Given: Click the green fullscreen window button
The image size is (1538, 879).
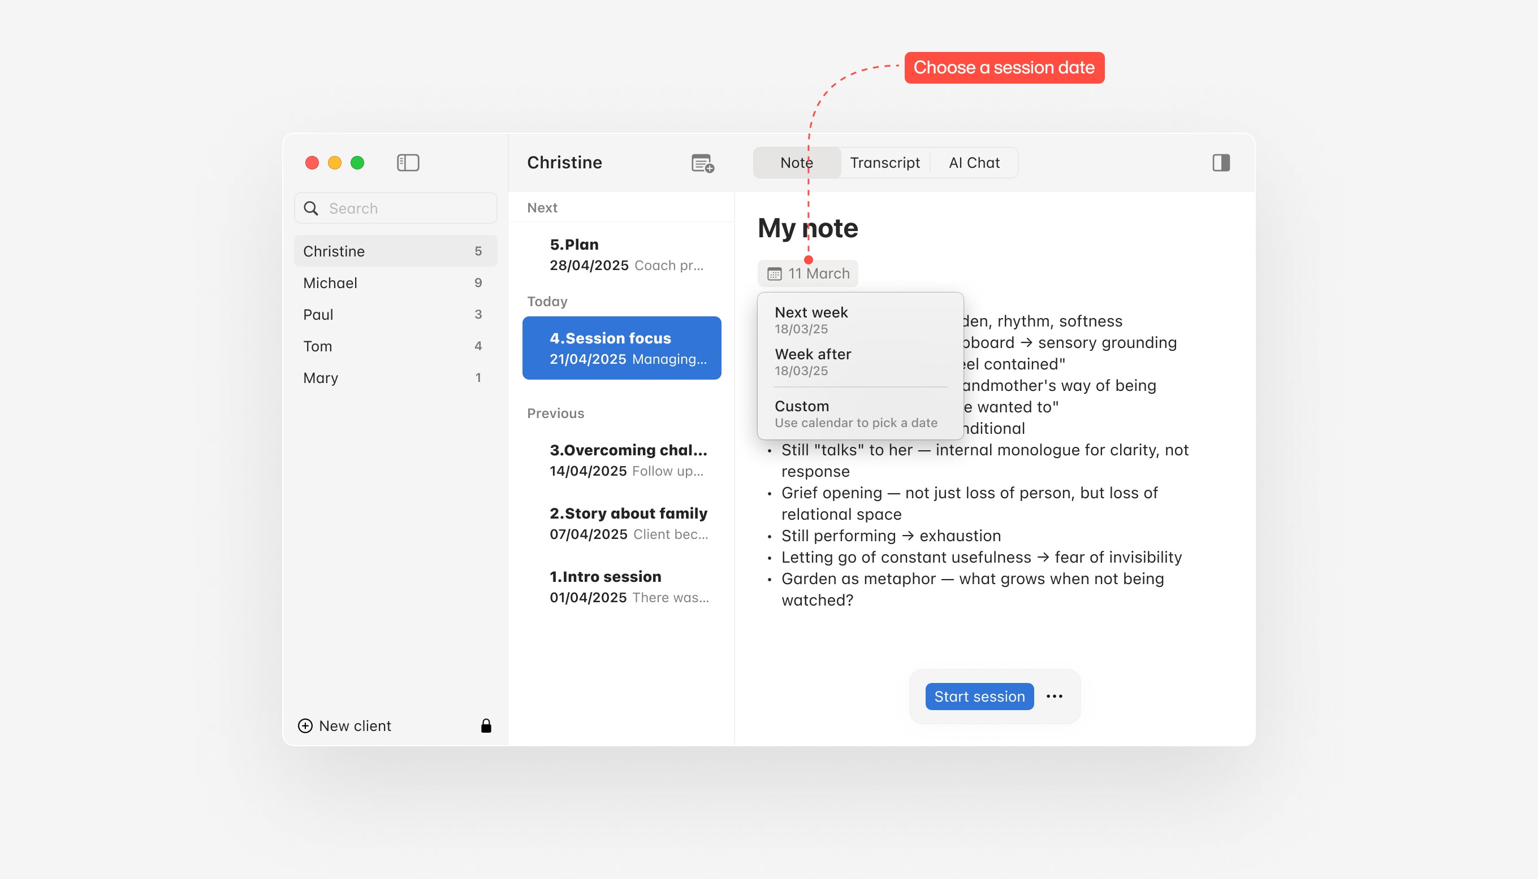Looking at the screenshot, I should (357, 162).
